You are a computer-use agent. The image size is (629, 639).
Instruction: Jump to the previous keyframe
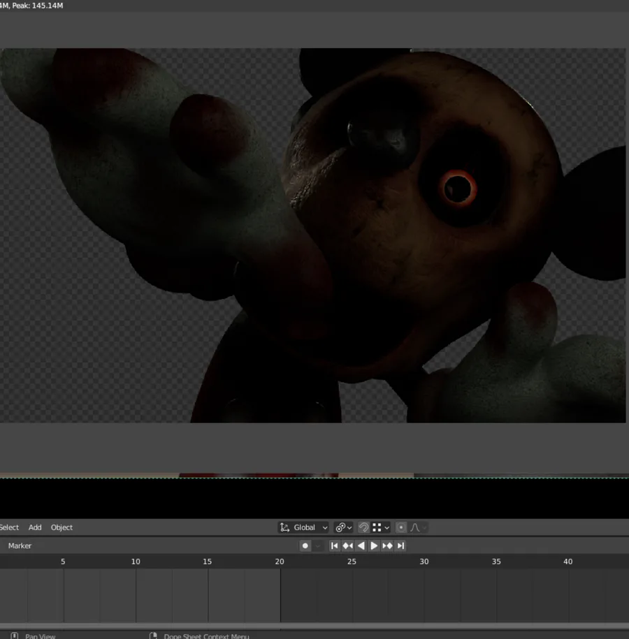[x=347, y=545]
